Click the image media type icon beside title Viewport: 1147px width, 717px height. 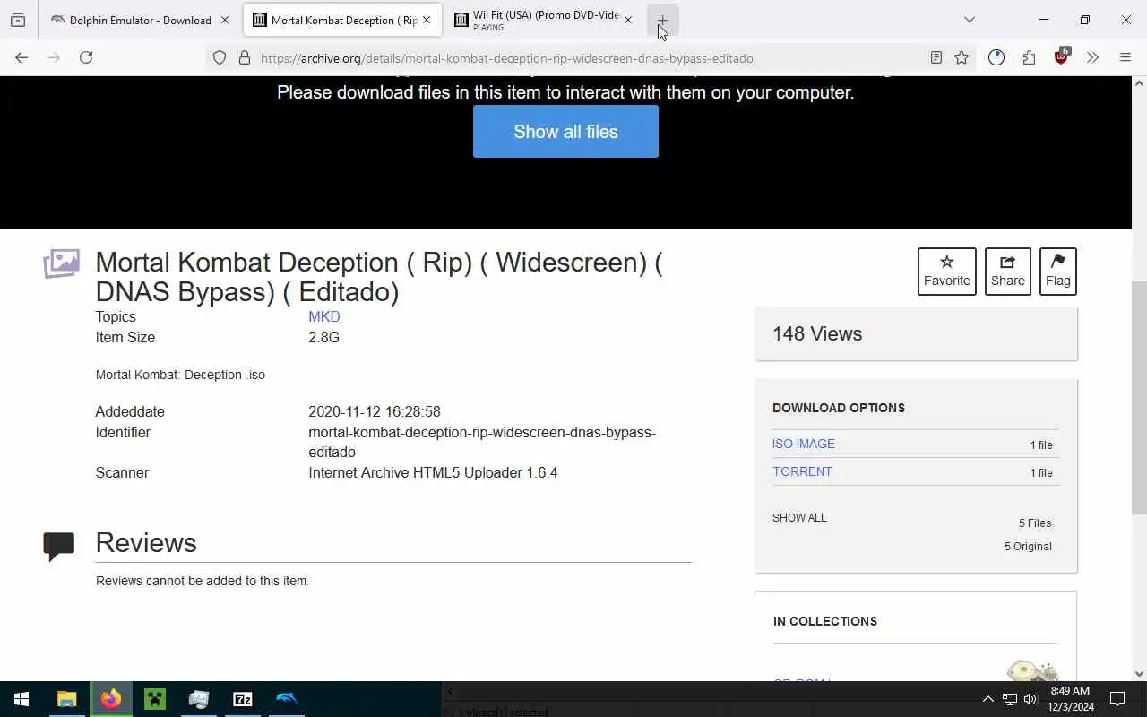pos(61,263)
